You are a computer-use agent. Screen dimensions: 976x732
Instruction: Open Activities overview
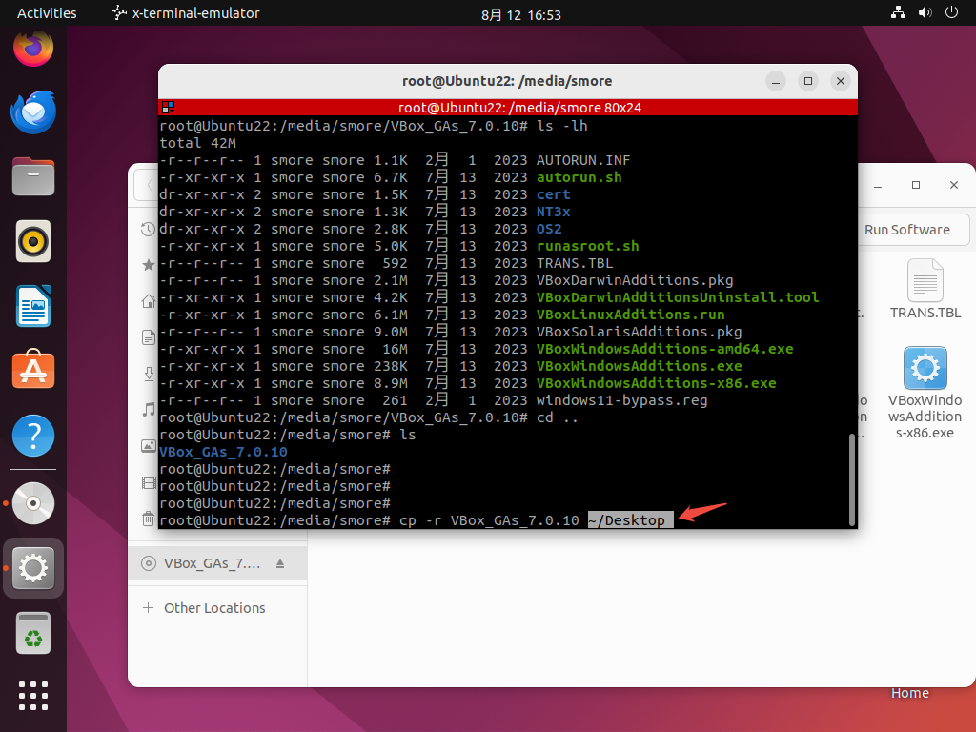tap(47, 13)
